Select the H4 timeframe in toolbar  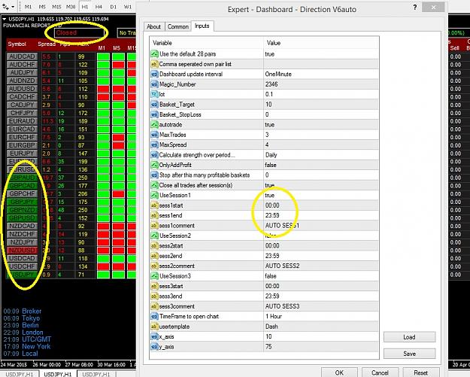99,6
